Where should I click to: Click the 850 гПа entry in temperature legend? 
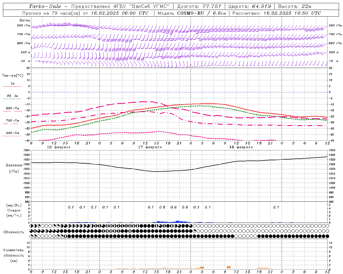click(13, 108)
